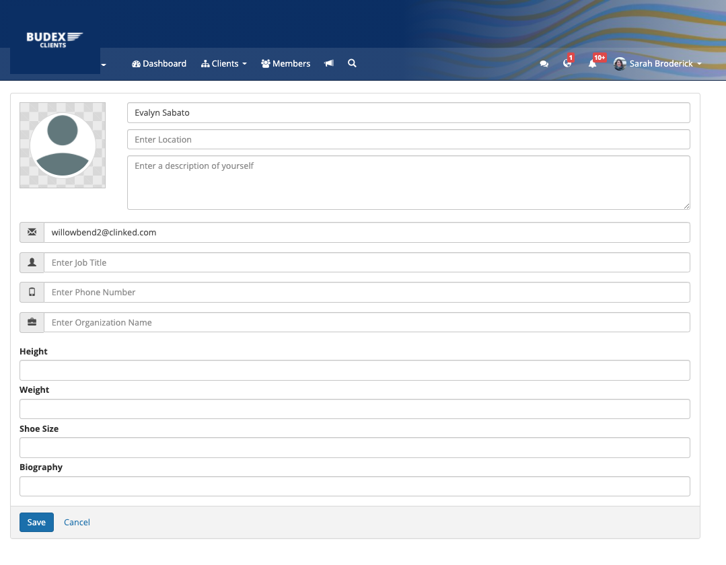Focus the description of yourself textarea
This screenshot has width=726, height=565.
point(408,182)
